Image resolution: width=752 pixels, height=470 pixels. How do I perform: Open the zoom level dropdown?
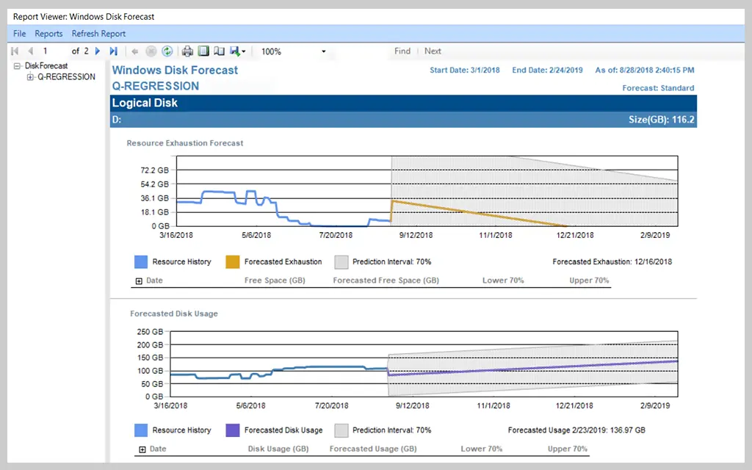click(x=323, y=51)
